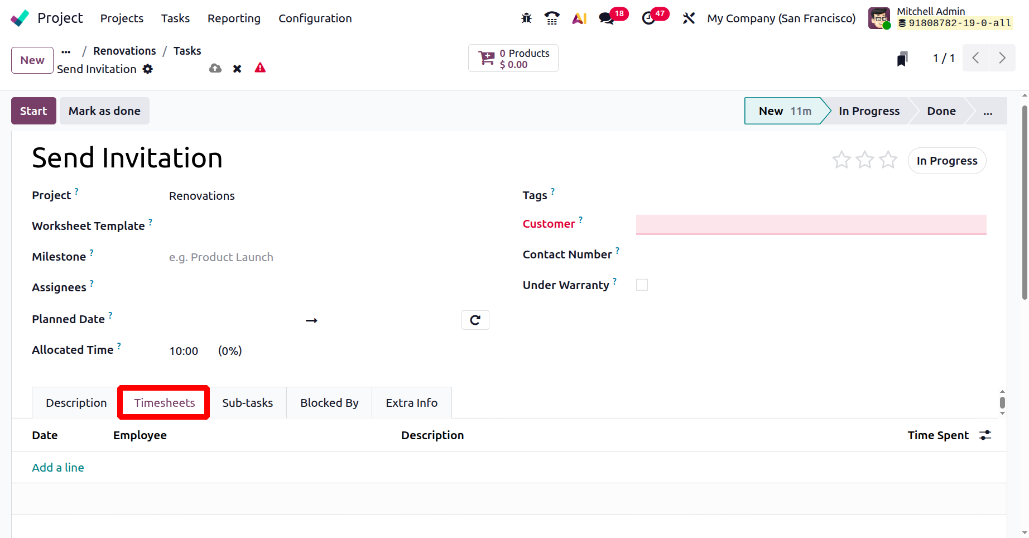Click the Customer input field

click(x=811, y=224)
